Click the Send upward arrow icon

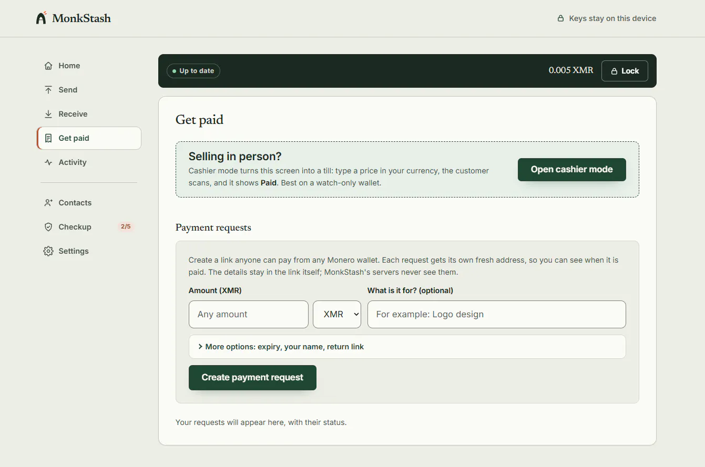[48, 90]
